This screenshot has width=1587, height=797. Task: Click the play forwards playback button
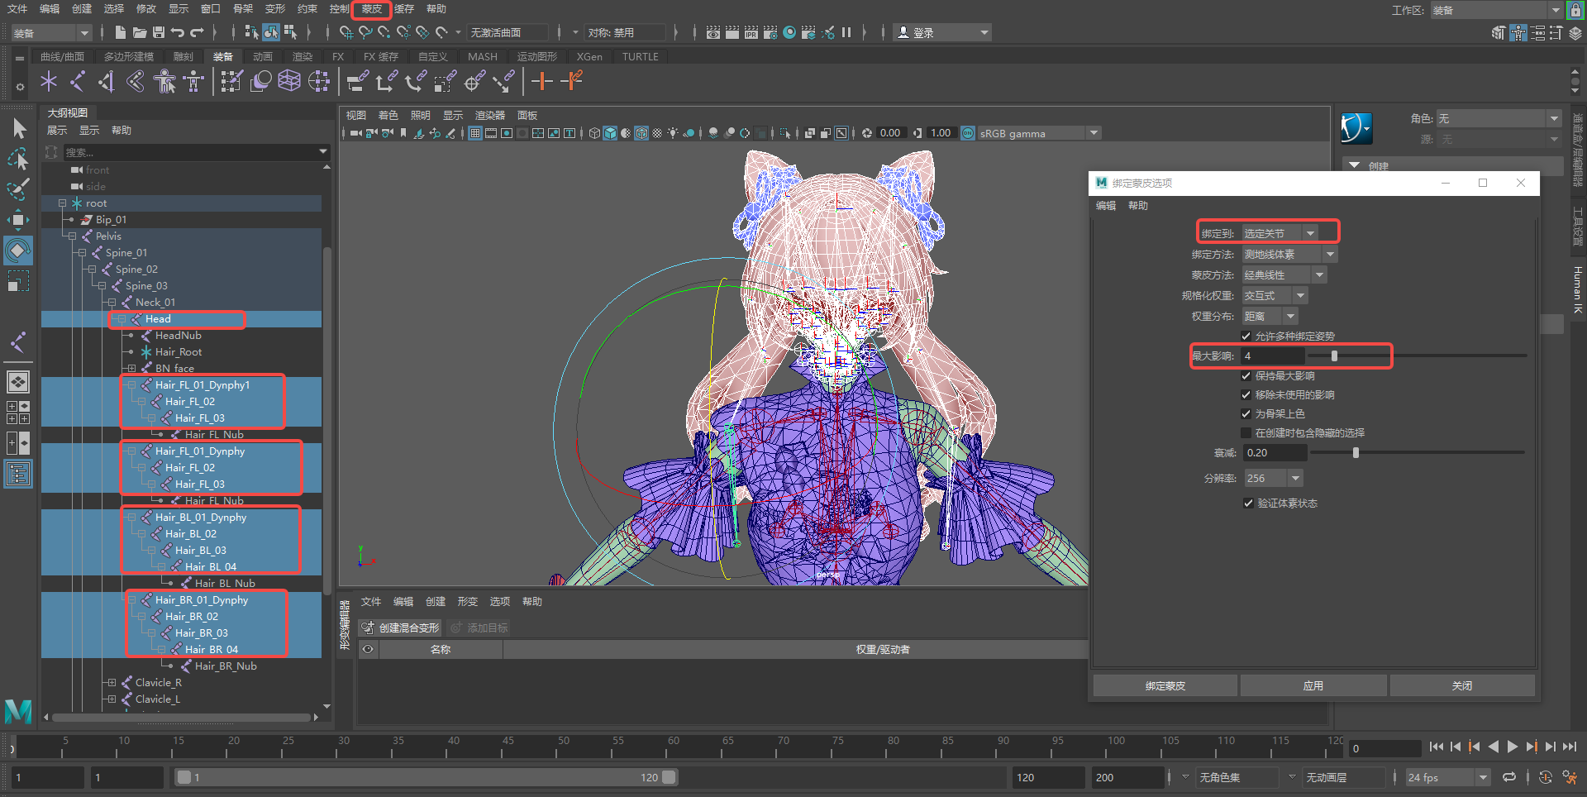point(1513,747)
